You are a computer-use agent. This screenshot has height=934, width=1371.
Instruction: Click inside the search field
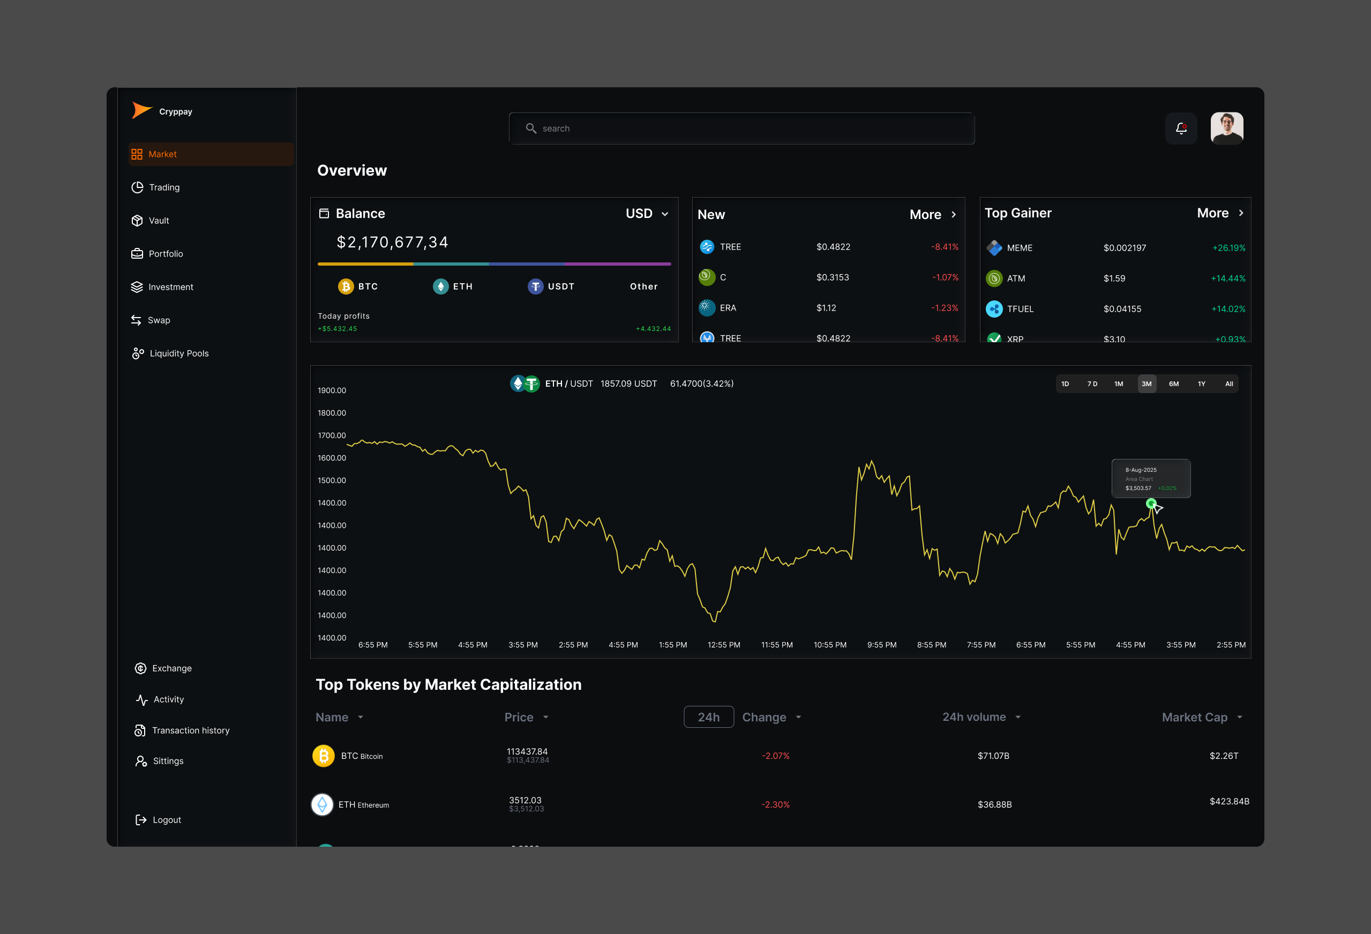[741, 128]
